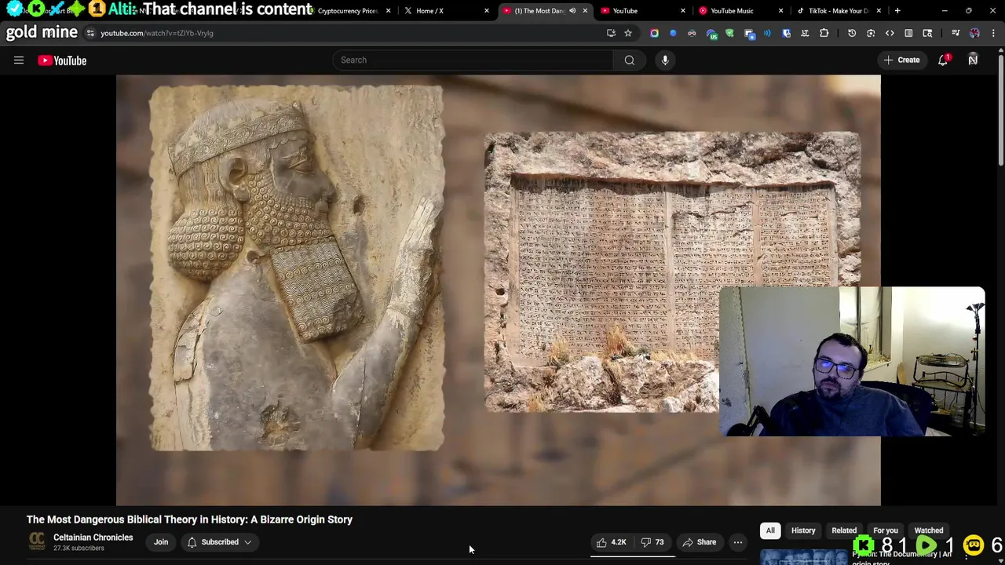
Task: Mute audio on the playing tab
Action: (572, 11)
